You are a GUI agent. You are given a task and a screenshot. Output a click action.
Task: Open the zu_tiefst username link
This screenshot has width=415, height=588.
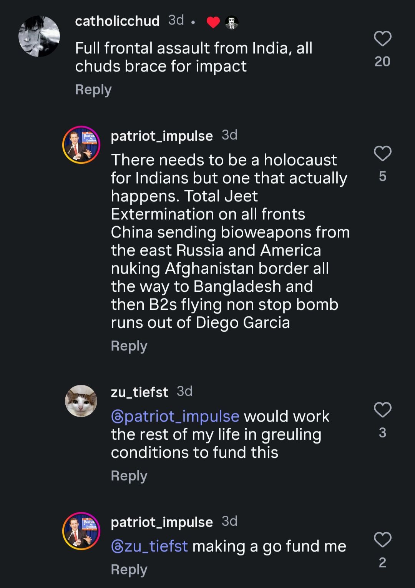[139, 392]
